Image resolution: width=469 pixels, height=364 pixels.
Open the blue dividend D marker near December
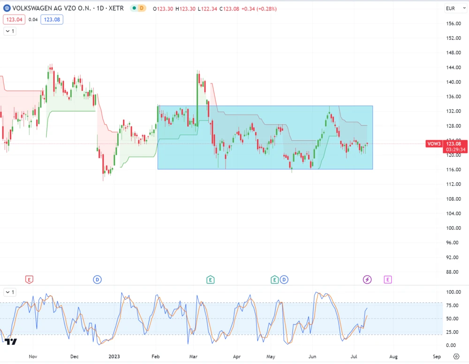97,280
